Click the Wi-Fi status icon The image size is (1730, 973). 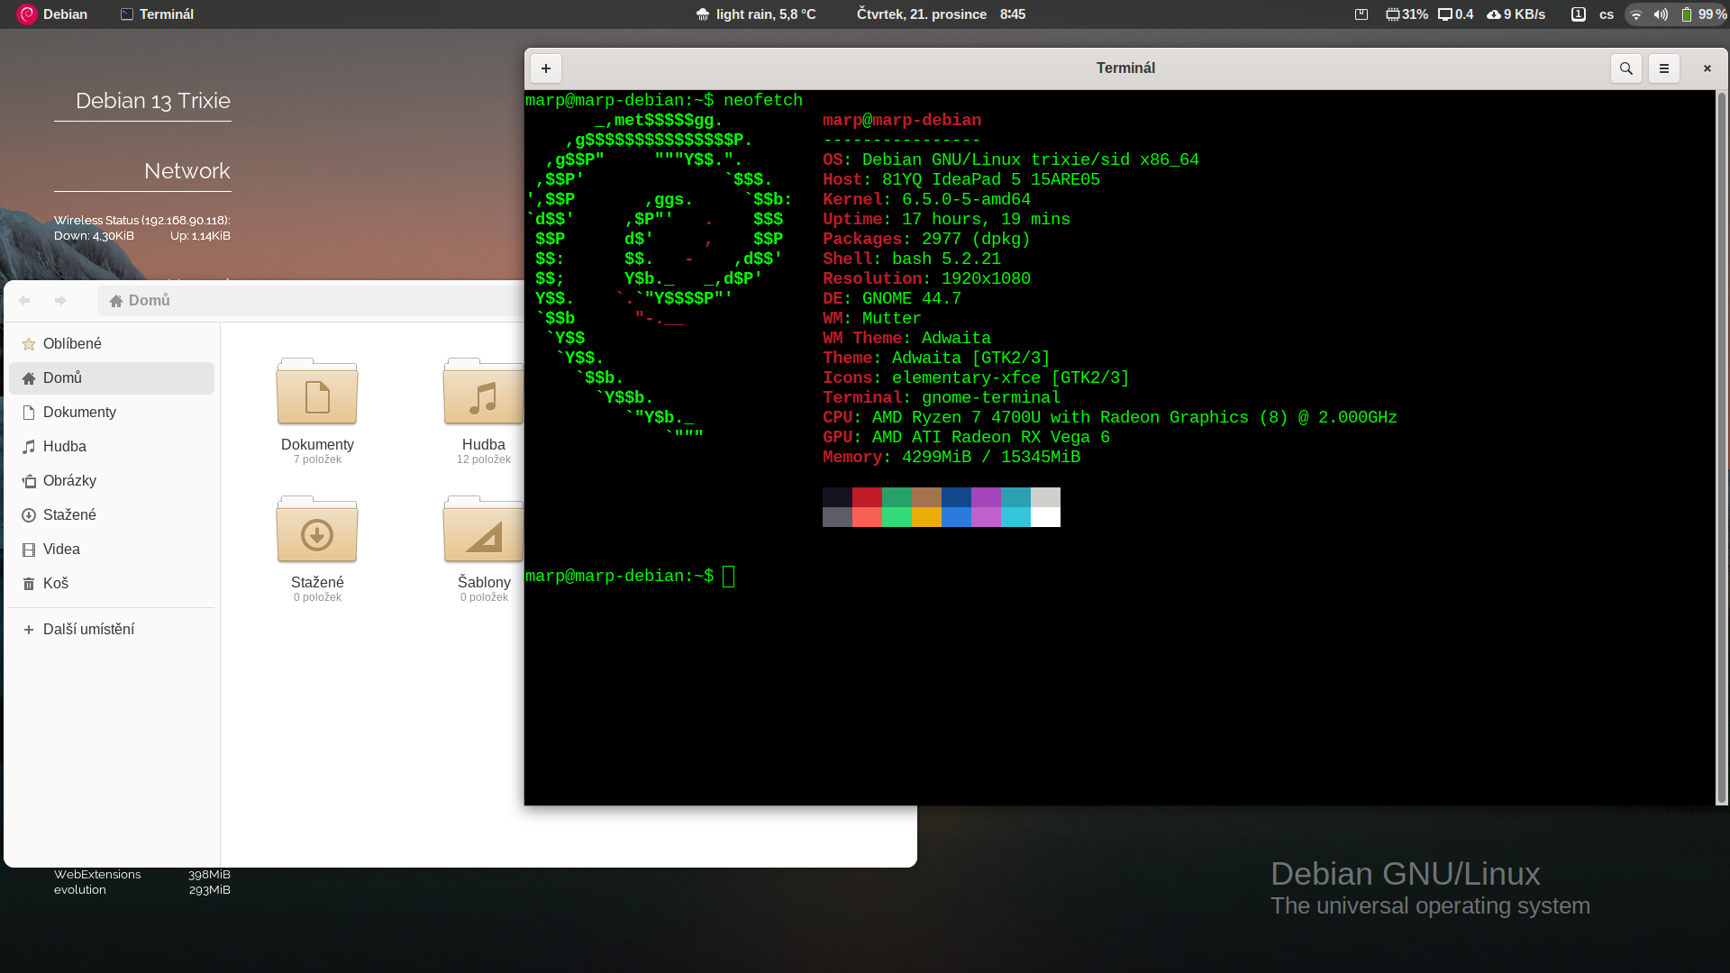(1636, 14)
